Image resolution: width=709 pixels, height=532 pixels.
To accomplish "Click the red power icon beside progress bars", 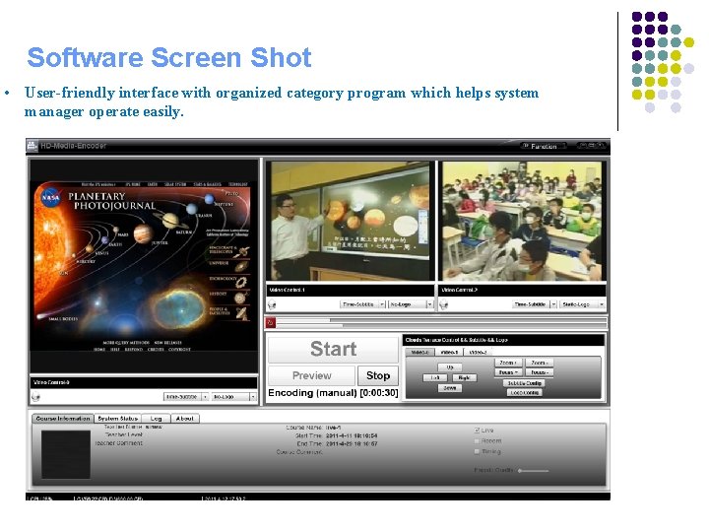I will 271,322.
